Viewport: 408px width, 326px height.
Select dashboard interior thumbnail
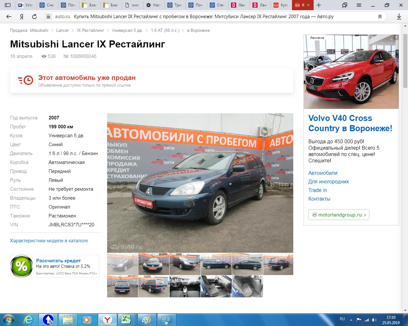(185, 287)
